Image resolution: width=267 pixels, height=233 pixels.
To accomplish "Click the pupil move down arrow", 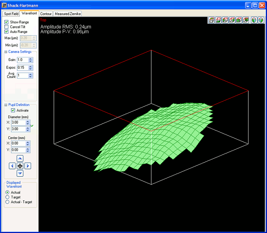I will point(20,173).
